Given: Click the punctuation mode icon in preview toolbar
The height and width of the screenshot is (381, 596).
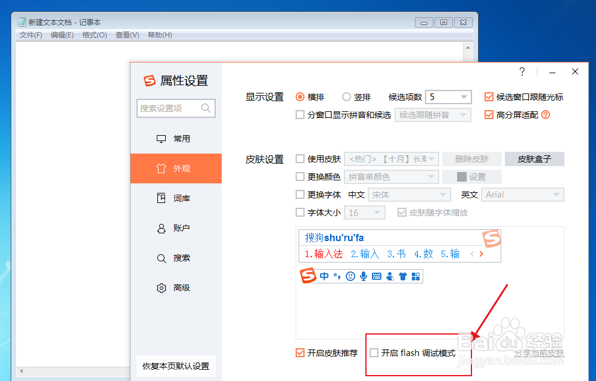Looking at the screenshot, I should (337, 276).
